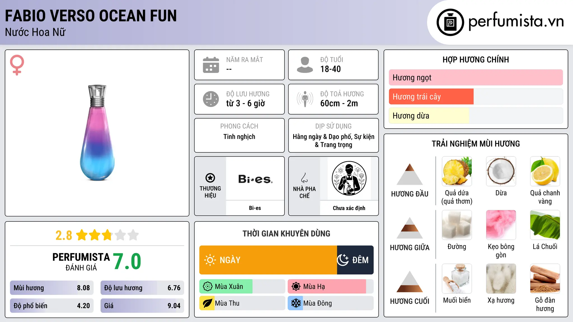573x322 pixels.
Task: Select the Hương trái cây accord bar
Action: (x=476, y=97)
